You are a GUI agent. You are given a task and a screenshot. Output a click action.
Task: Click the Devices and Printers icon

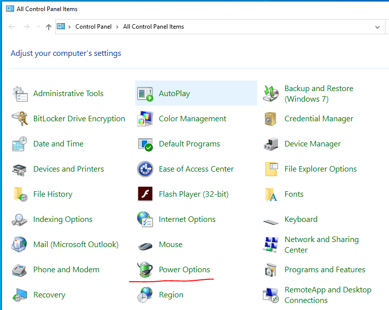(20, 170)
